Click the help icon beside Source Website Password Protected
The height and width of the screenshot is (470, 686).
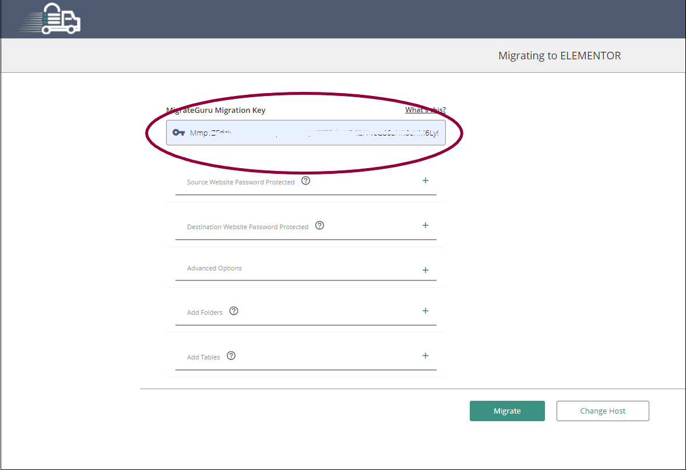305,180
